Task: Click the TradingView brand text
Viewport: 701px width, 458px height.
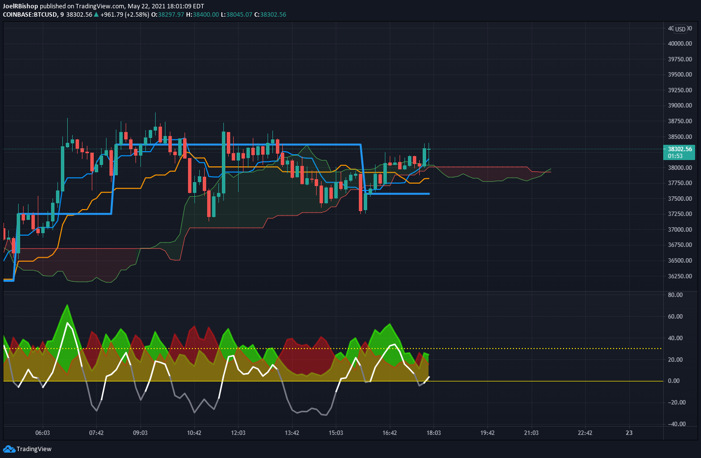Action: tap(34, 449)
